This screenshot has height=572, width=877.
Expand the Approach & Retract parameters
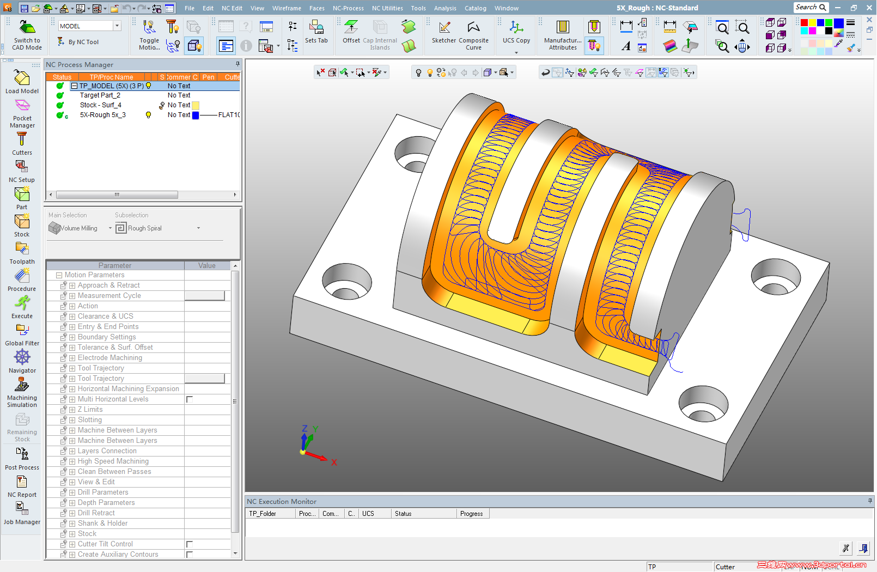pyautogui.click(x=72, y=286)
